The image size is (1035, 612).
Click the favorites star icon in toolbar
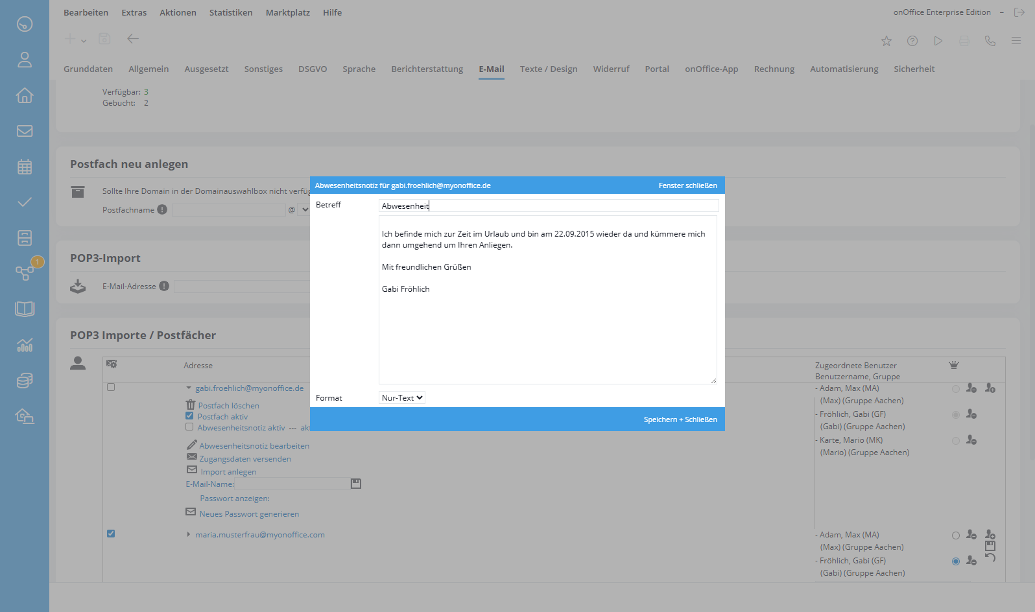[x=886, y=41]
